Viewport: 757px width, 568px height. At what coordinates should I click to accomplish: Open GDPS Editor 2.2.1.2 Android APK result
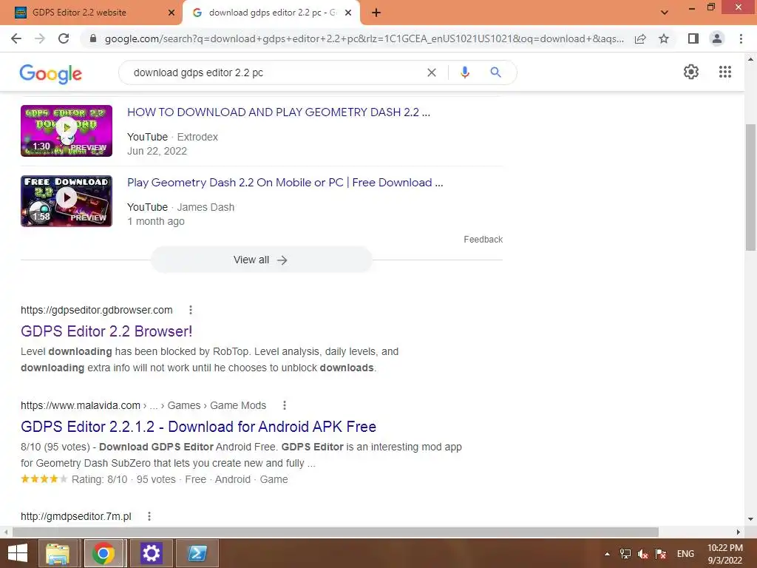point(198,427)
